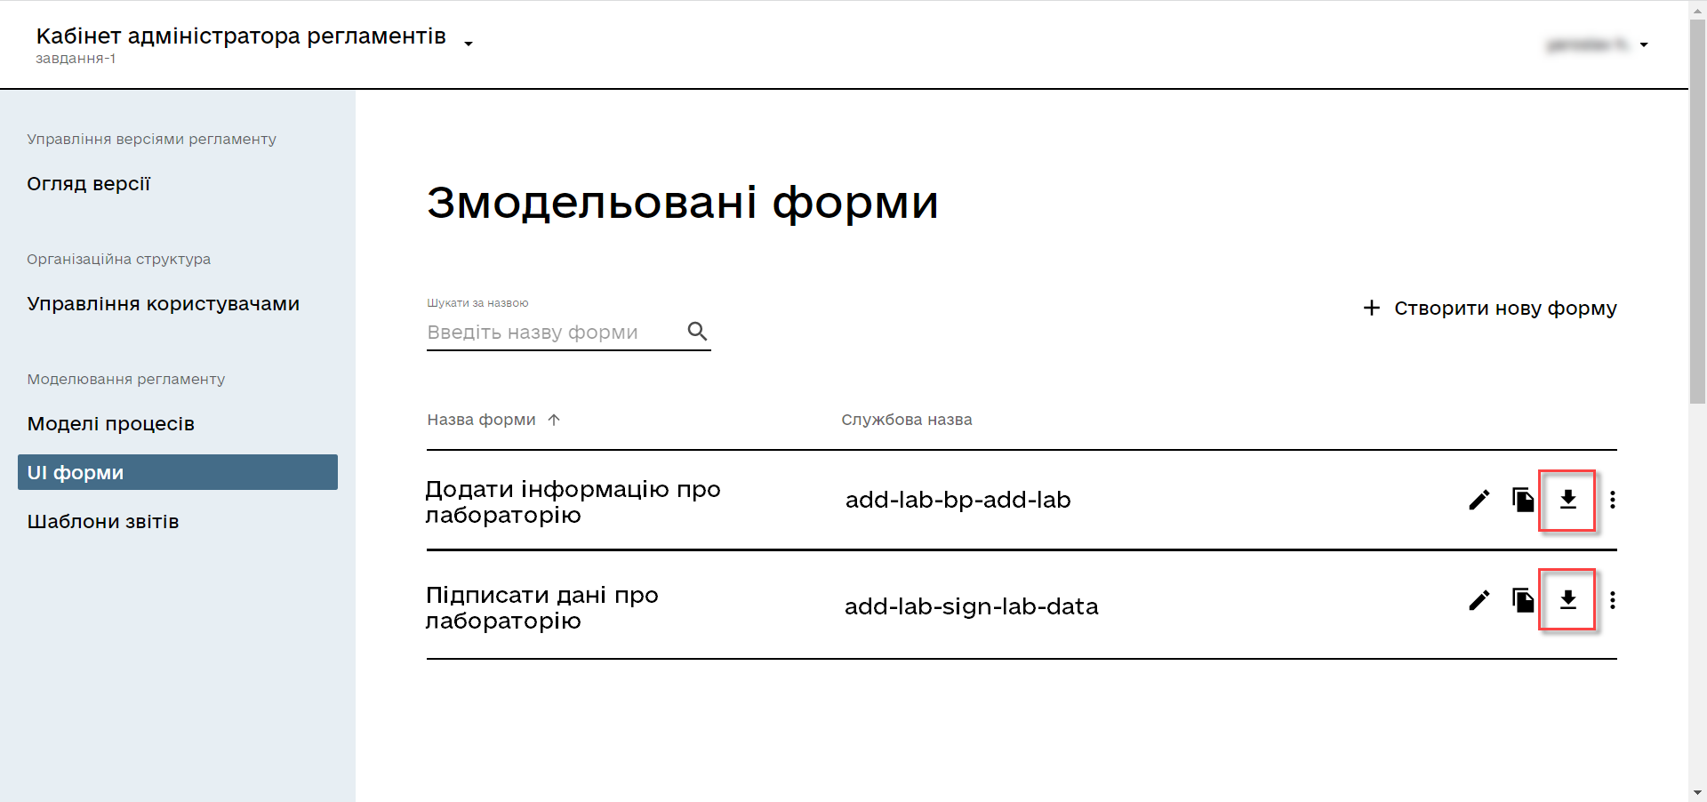This screenshot has height=802, width=1707.
Task: Copy the add-lab-bp-add-lab form
Action: coord(1523,500)
